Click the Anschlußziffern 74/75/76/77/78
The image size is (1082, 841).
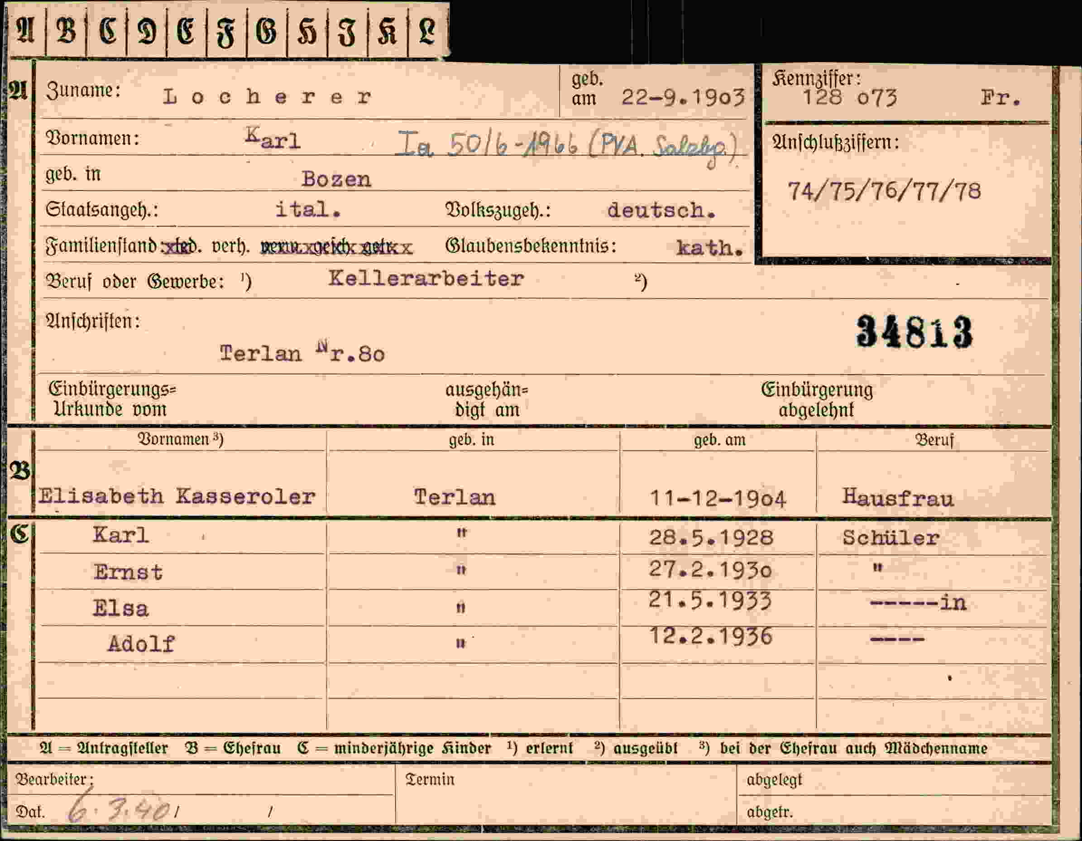(x=884, y=191)
